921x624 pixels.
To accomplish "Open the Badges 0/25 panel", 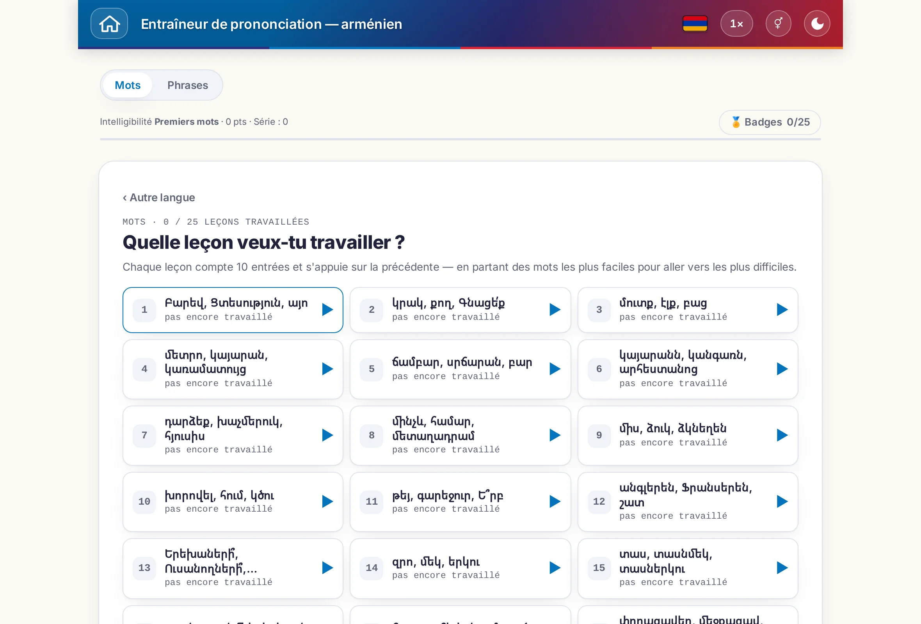I will point(770,122).
